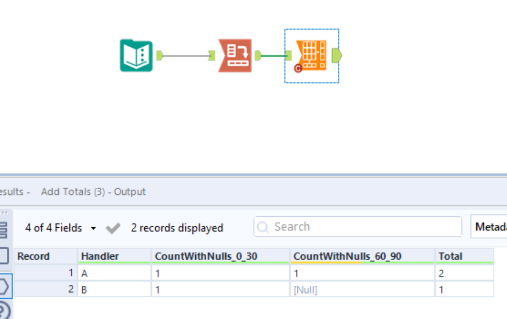The height and width of the screenshot is (319, 507).
Task: Open the Add Totals macro tool
Action: [311, 55]
